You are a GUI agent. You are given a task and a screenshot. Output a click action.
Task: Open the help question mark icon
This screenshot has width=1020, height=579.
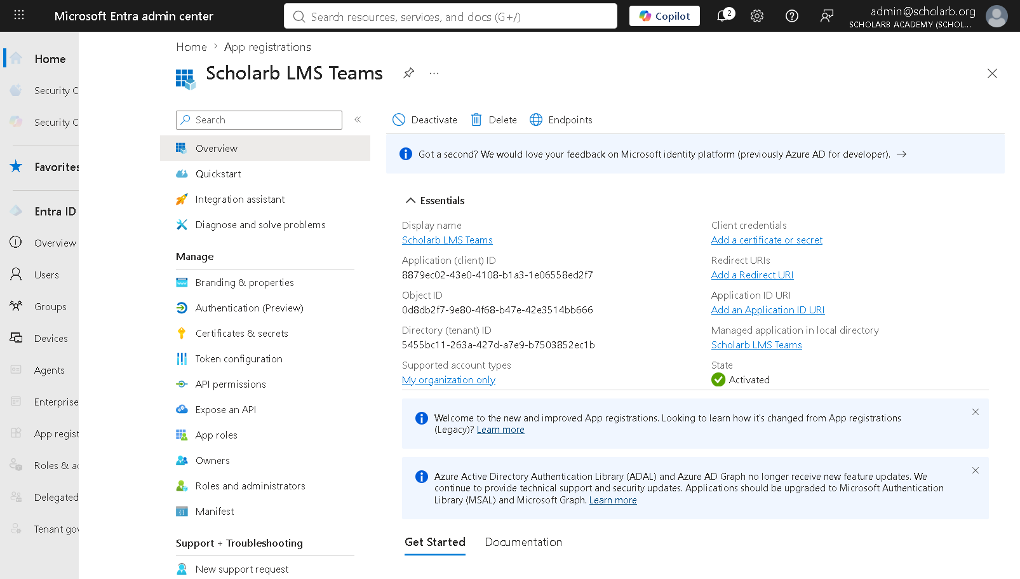click(792, 16)
